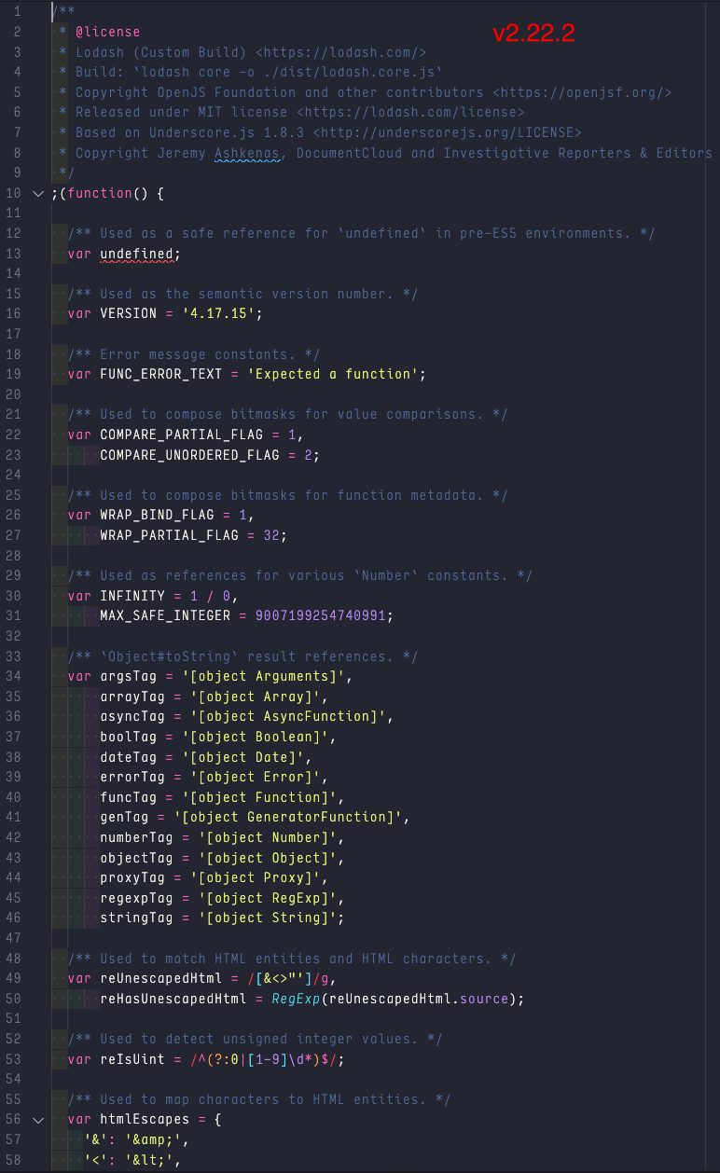This screenshot has height=1173, width=720.
Task: Place cursor on 'undefined' variable on line 13
Action: pyautogui.click(x=136, y=254)
